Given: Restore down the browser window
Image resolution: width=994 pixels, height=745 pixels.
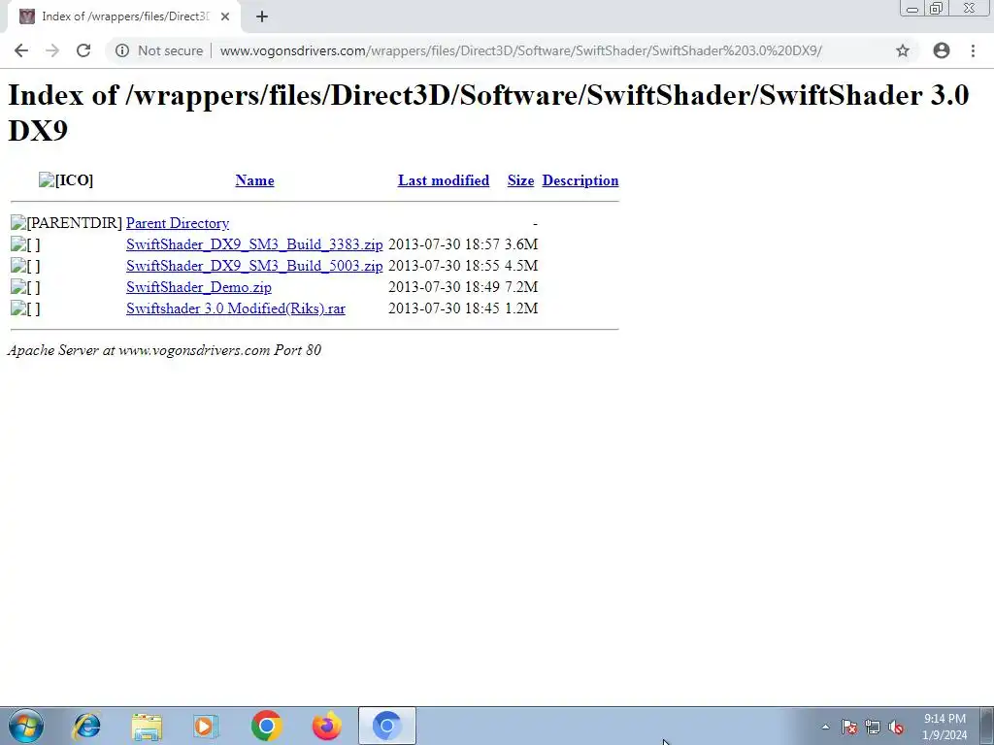Looking at the screenshot, I should [936, 9].
